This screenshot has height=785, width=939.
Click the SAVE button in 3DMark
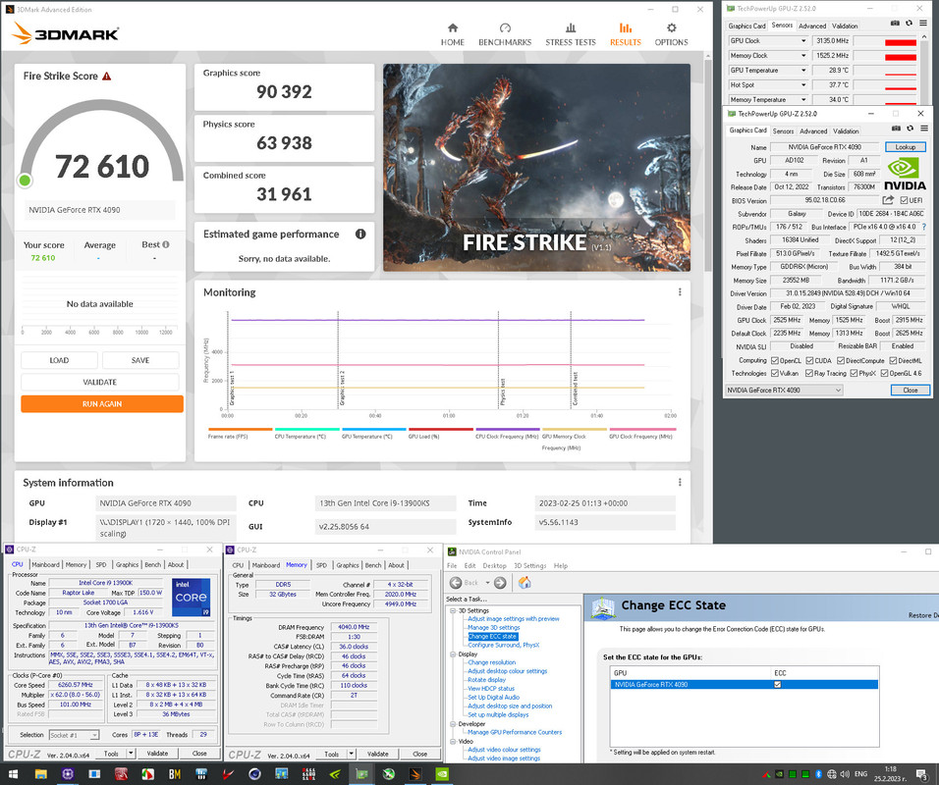140,360
